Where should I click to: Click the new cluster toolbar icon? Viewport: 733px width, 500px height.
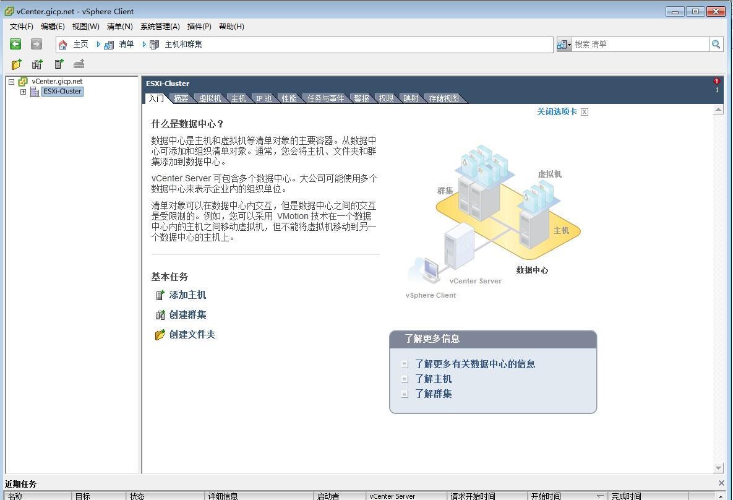pyautogui.click(x=37, y=64)
